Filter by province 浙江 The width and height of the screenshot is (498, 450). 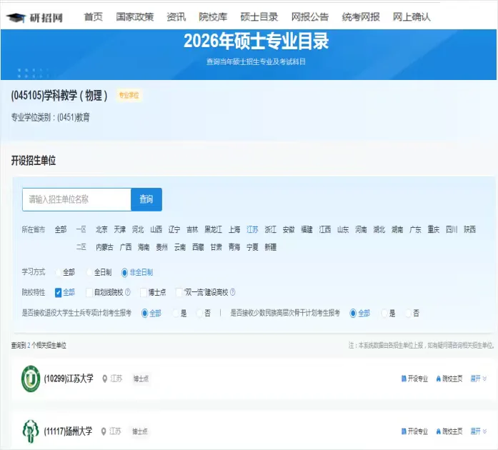[x=271, y=229]
